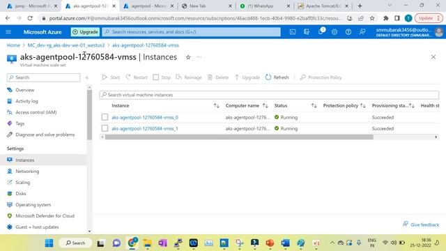Sort by the Protection policy column
446x251 pixels.
point(363,105)
